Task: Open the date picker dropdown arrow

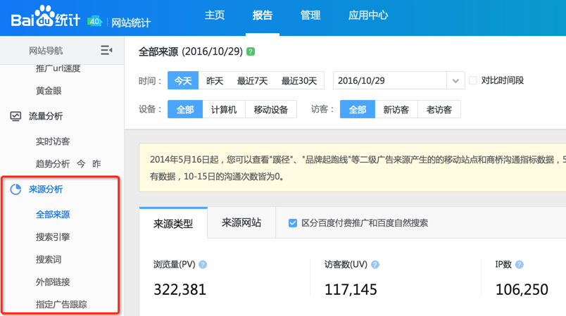Action: [456, 81]
